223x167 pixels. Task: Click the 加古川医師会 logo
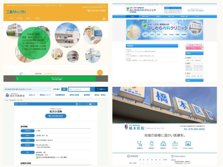(15, 95)
